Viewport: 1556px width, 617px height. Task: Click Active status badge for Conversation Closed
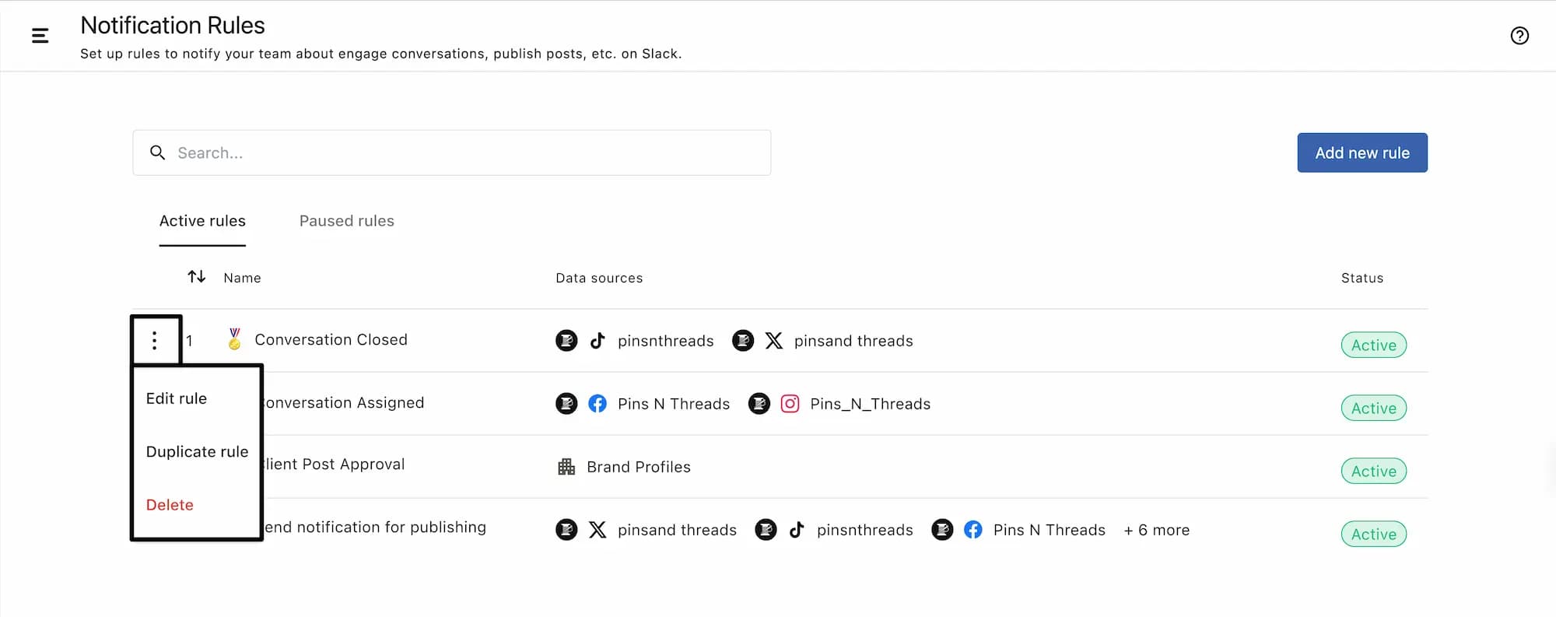click(x=1373, y=345)
